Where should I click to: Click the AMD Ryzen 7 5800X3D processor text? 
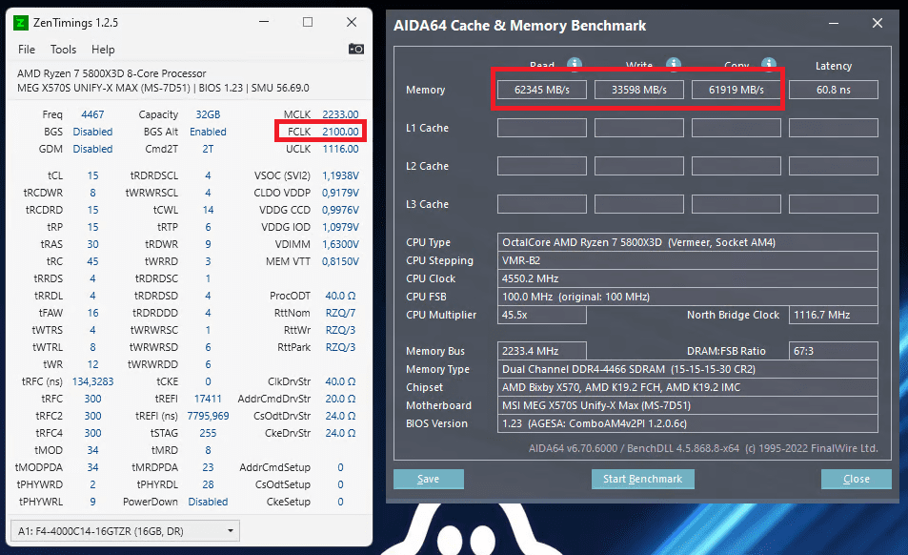[x=111, y=73]
